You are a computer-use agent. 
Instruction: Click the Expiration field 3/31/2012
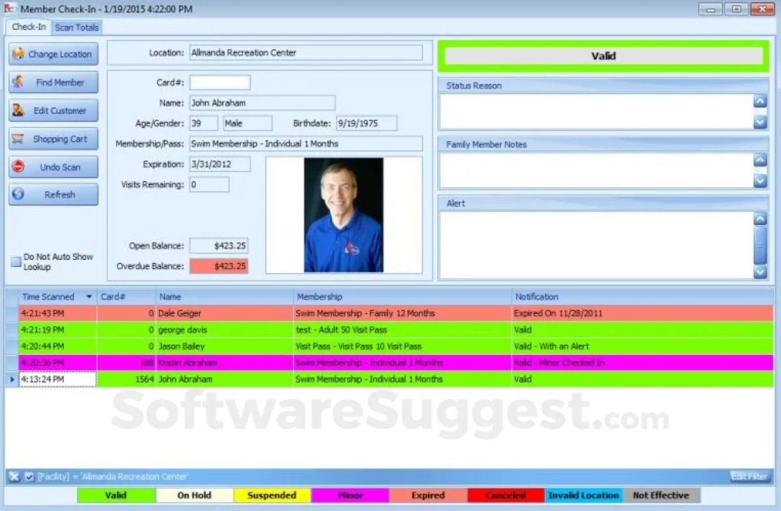pyautogui.click(x=220, y=164)
